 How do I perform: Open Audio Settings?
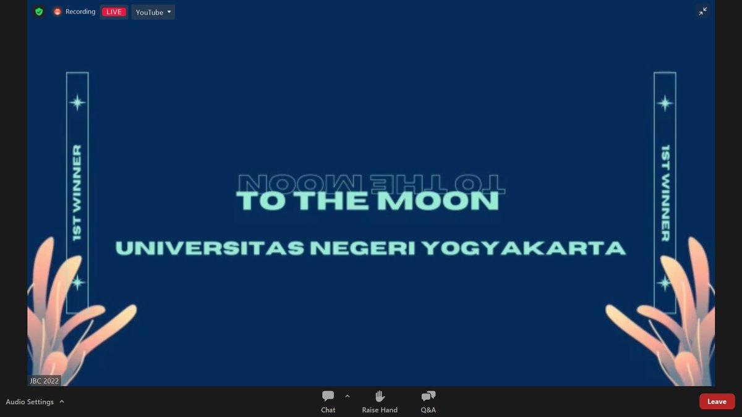point(30,402)
